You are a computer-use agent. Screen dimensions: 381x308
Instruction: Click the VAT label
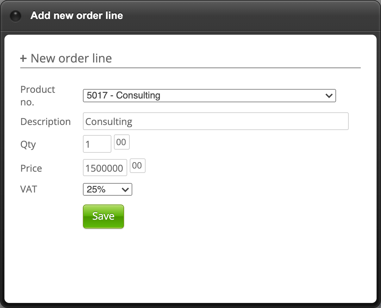[28, 189]
